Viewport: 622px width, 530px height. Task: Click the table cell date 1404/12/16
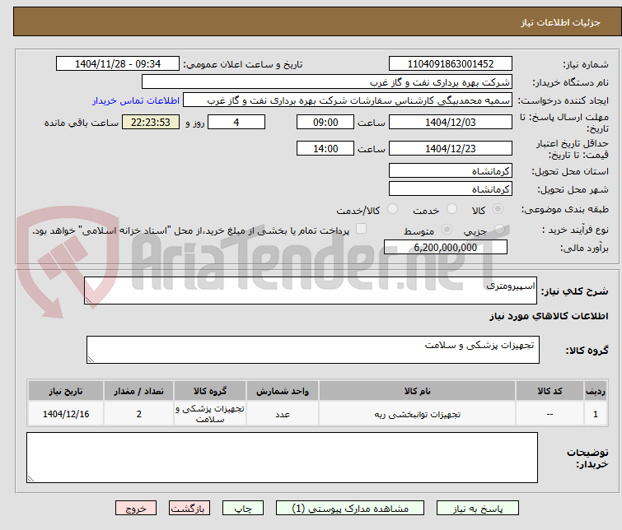pyautogui.click(x=66, y=414)
